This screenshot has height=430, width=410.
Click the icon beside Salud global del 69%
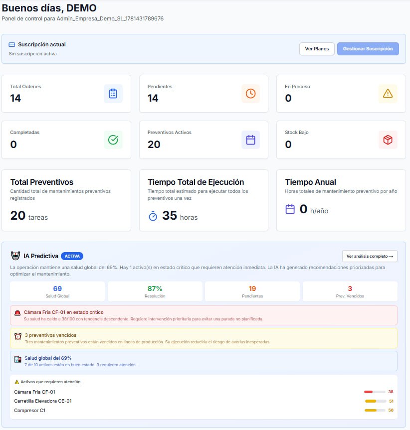click(x=18, y=359)
